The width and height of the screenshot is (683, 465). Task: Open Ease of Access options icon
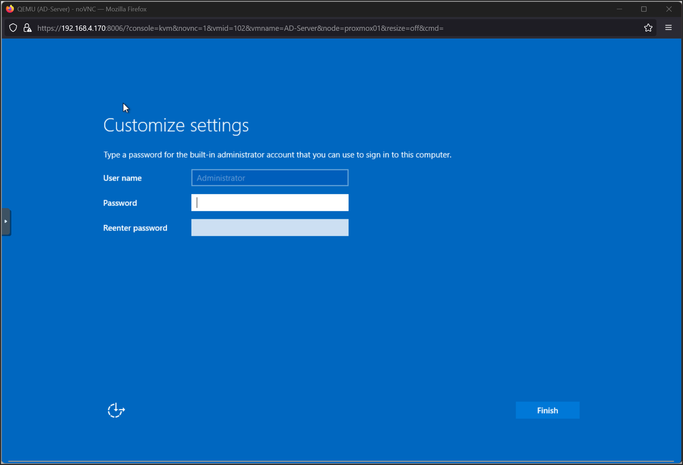click(116, 410)
